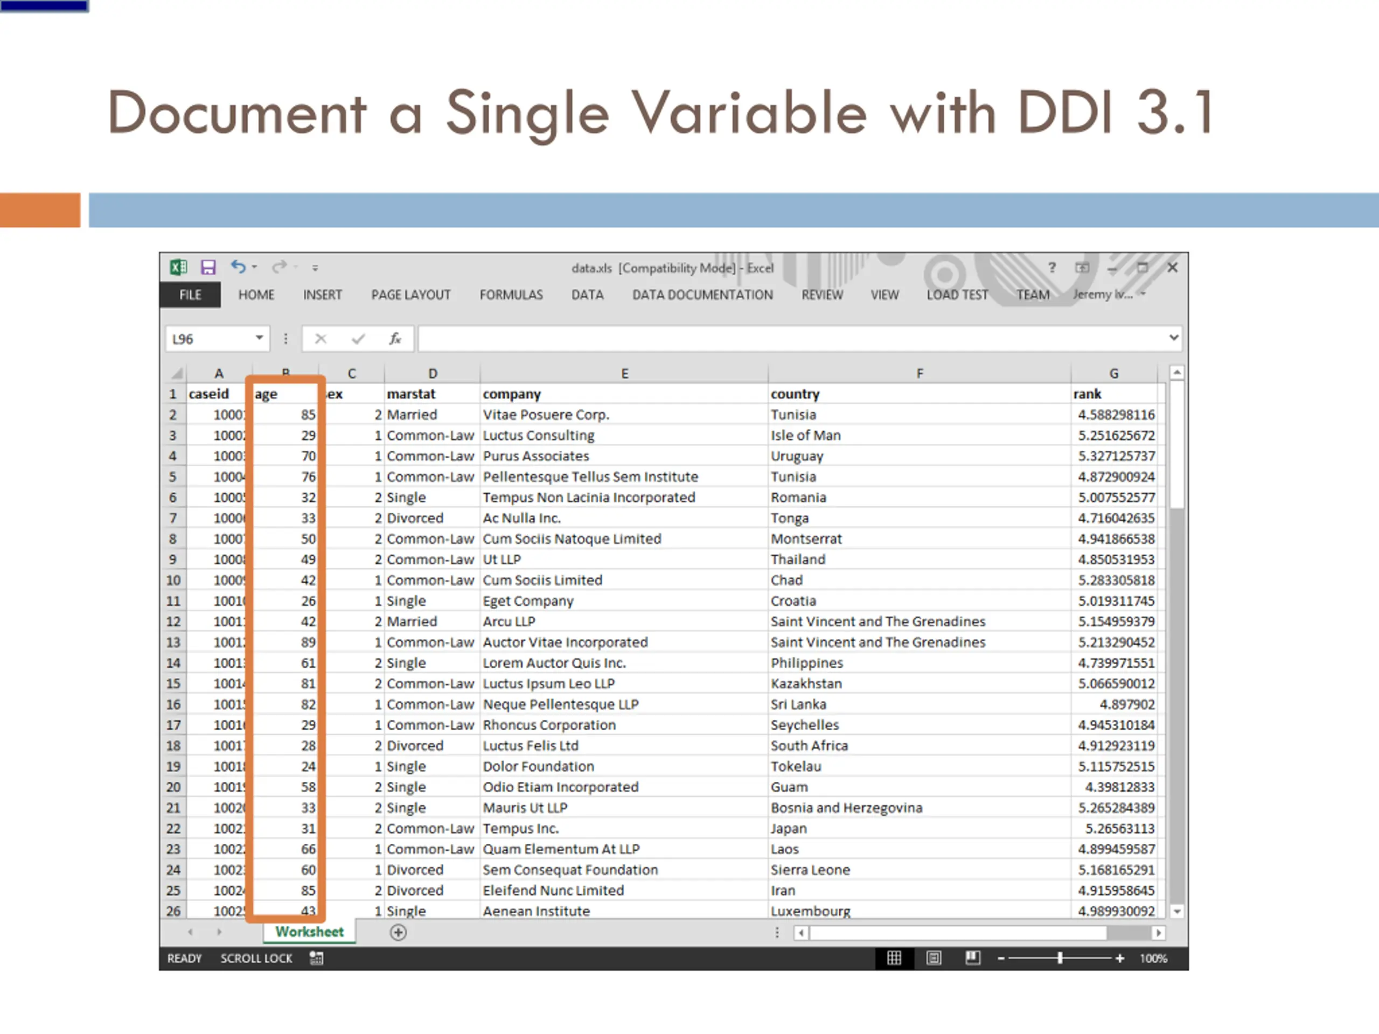Click the company header cell
The width and height of the screenshot is (1379, 1034).
click(x=624, y=394)
